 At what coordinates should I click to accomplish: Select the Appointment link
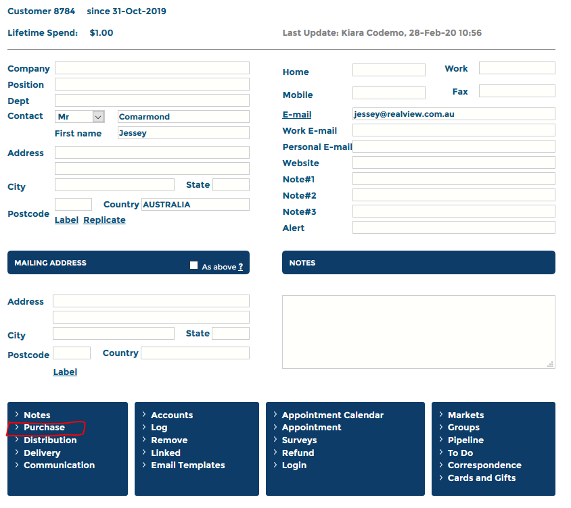pyautogui.click(x=311, y=427)
